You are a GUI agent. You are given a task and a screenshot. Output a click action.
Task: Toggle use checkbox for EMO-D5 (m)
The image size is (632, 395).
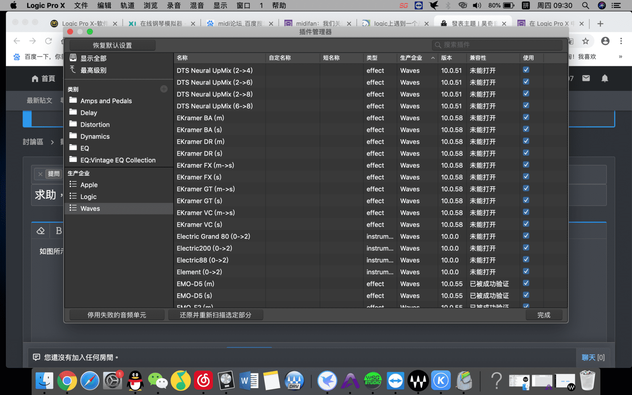click(526, 283)
